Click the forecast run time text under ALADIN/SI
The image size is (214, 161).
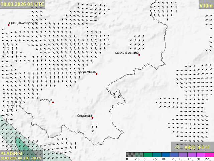tap(21, 158)
